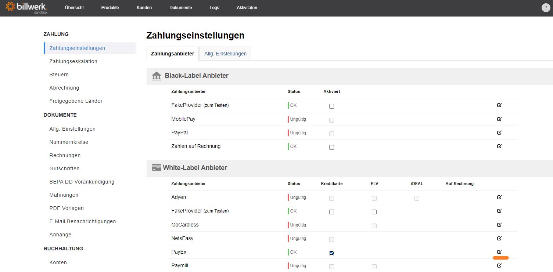Edit the Adyen provider settings

pyautogui.click(x=499, y=197)
